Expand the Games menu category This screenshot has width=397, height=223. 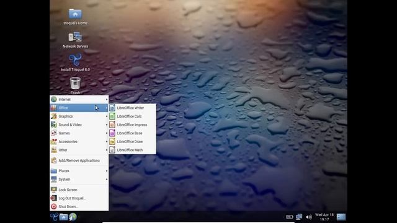pyautogui.click(x=79, y=133)
